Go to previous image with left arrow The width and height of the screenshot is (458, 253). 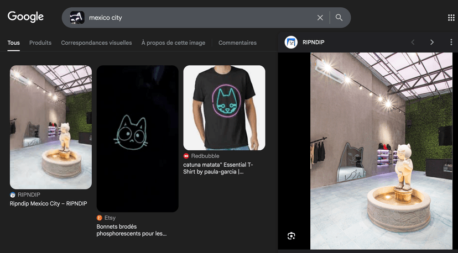click(x=412, y=42)
